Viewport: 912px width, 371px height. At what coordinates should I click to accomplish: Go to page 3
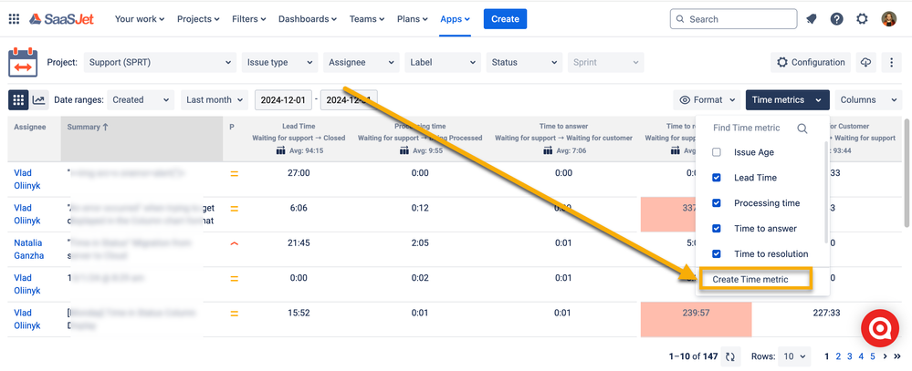point(850,356)
